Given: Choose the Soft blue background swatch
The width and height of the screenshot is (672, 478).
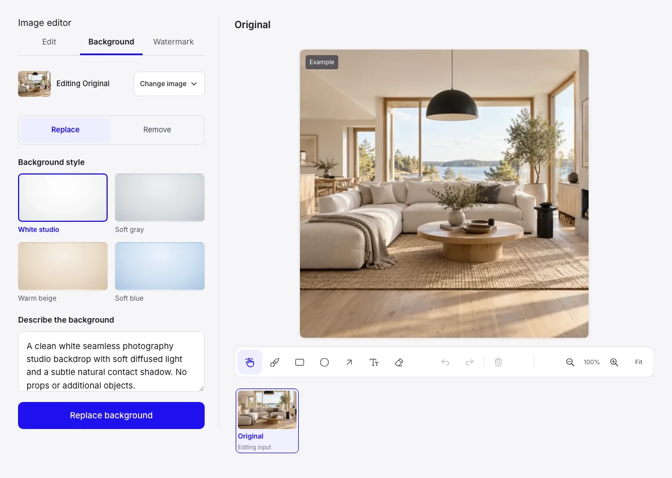Looking at the screenshot, I should pyautogui.click(x=160, y=266).
